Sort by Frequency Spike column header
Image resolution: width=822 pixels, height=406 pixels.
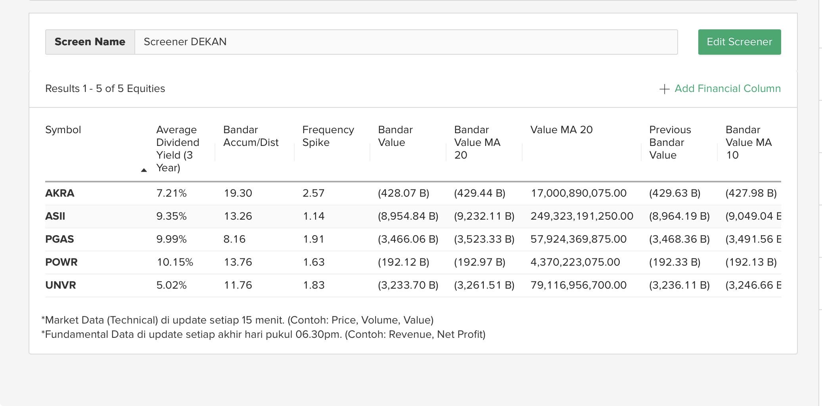328,136
